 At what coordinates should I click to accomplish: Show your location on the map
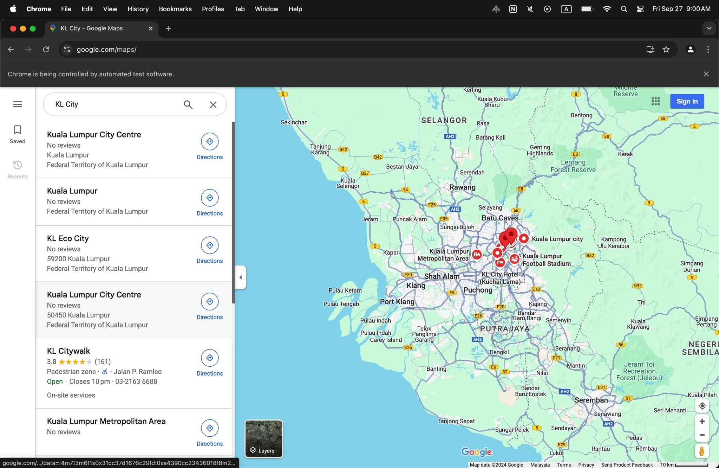(x=702, y=406)
